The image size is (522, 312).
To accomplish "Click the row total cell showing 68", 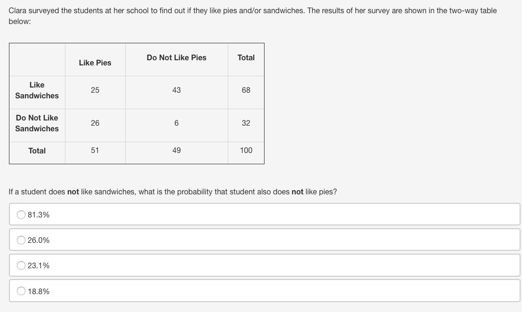I will click(x=246, y=90).
